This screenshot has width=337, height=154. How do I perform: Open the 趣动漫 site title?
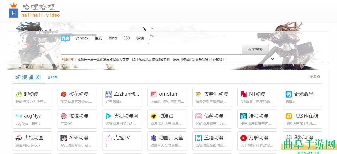[x=31, y=94]
